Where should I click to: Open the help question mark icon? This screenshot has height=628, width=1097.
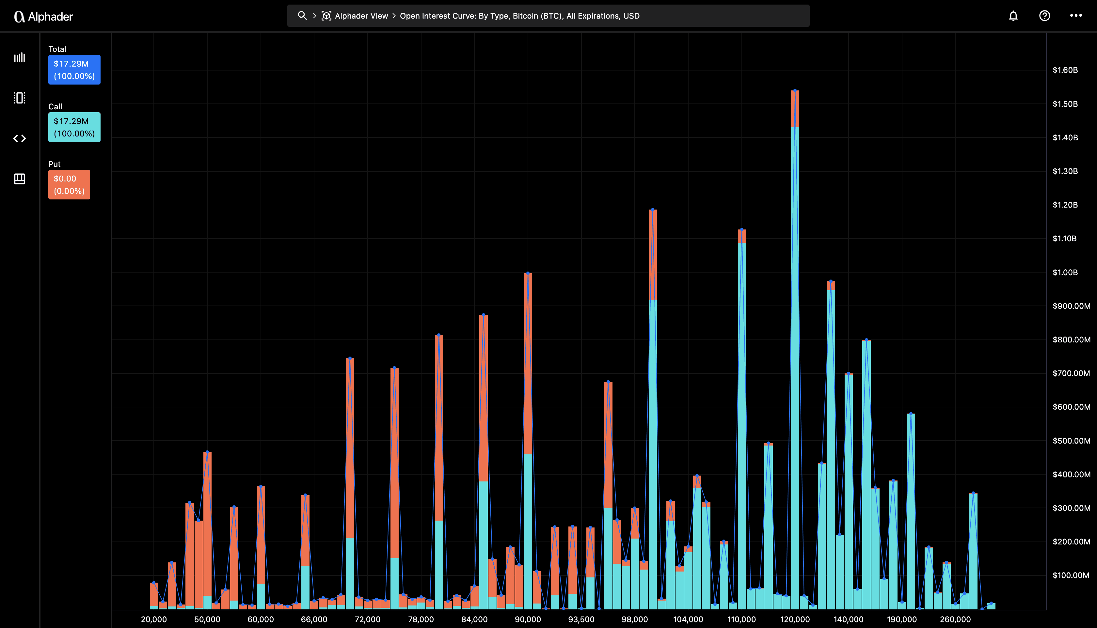(x=1044, y=16)
